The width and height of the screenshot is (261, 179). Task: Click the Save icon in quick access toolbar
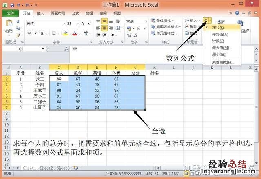(x=12, y=5)
